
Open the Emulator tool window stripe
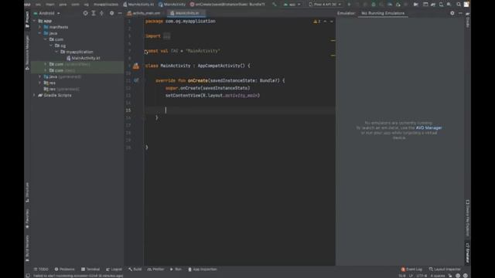[x=467, y=253]
